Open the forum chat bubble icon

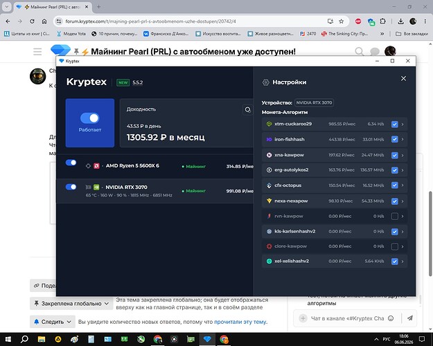coord(374,51)
